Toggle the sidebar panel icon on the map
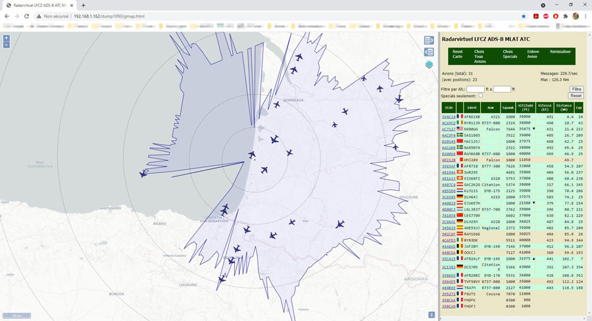 click(429, 52)
